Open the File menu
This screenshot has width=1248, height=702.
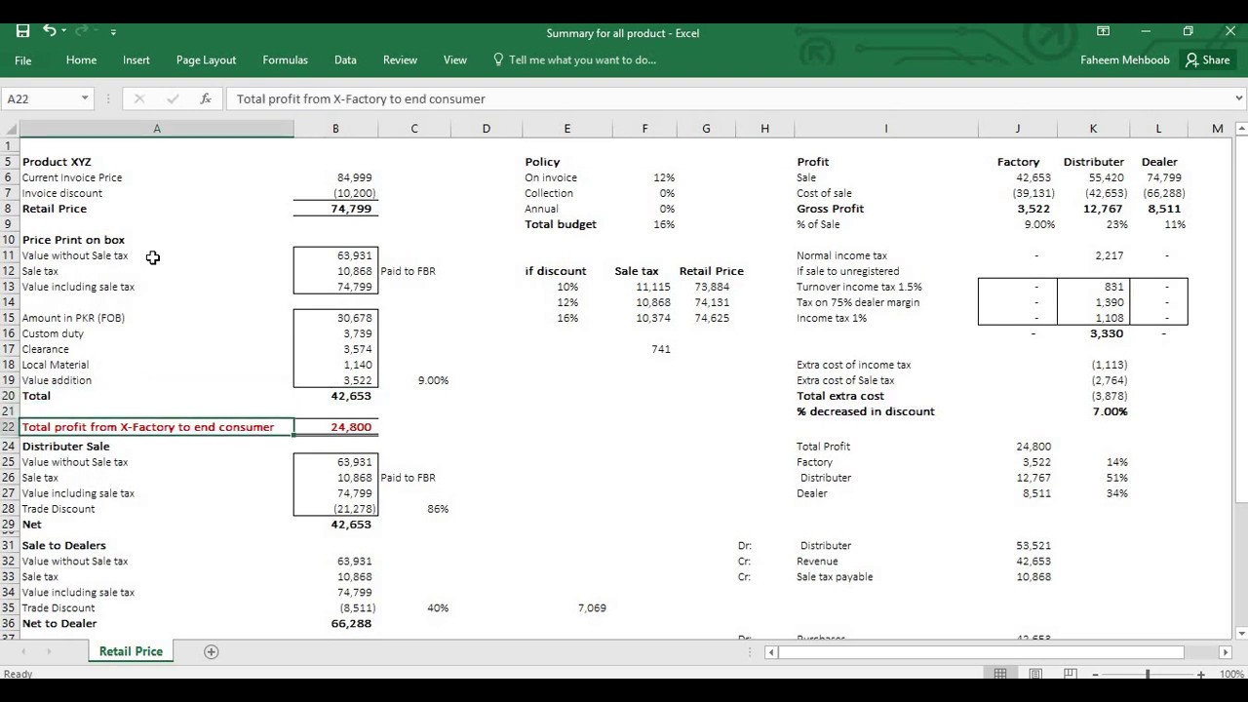[23, 59]
